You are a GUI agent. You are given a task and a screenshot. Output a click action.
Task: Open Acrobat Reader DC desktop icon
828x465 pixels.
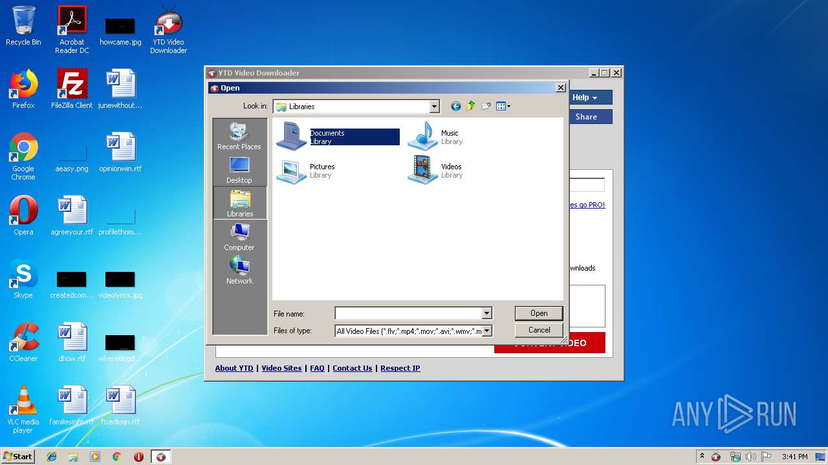point(72,30)
